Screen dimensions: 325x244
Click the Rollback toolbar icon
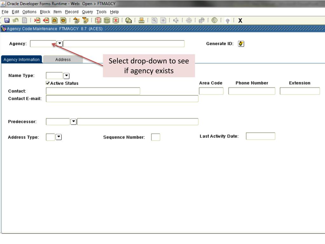pos(16,20)
